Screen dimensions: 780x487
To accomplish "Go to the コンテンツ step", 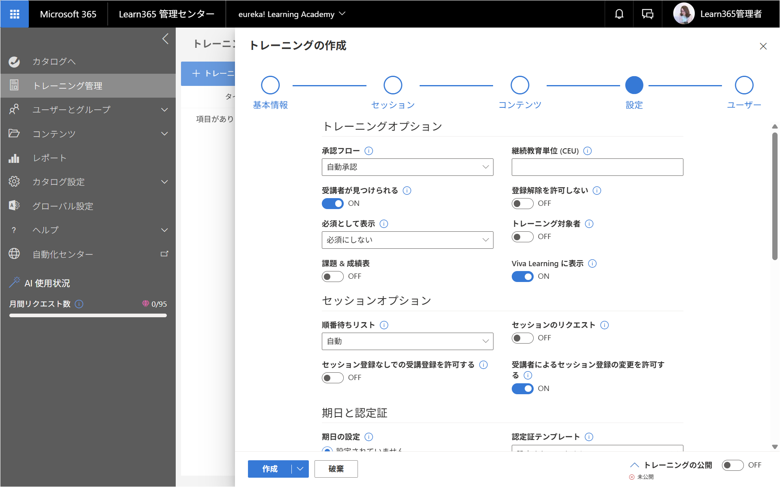I will click(x=520, y=93).
